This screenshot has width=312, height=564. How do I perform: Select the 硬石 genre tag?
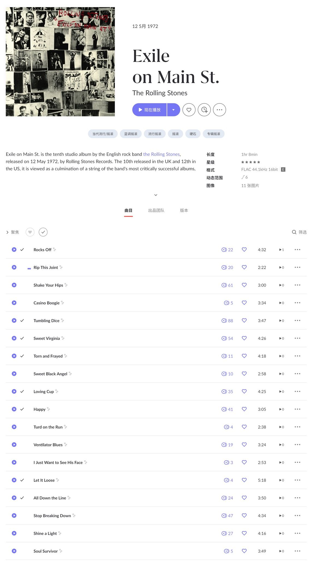pyautogui.click(x=193, y=134)
